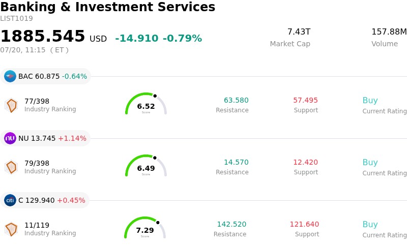407x248 pixels.
Task: Open BAC industry ranking radar icon
Action: coord(11,105)
